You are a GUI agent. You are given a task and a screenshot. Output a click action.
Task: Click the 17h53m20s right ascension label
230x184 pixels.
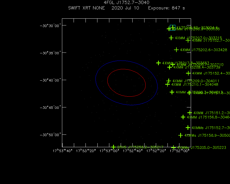click(x=86, y=151)
